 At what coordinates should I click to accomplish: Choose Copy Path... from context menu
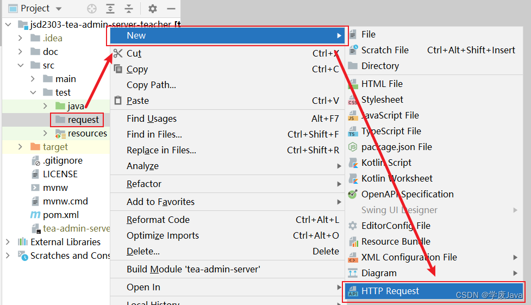pyautogui.click(x=227, y=85)
